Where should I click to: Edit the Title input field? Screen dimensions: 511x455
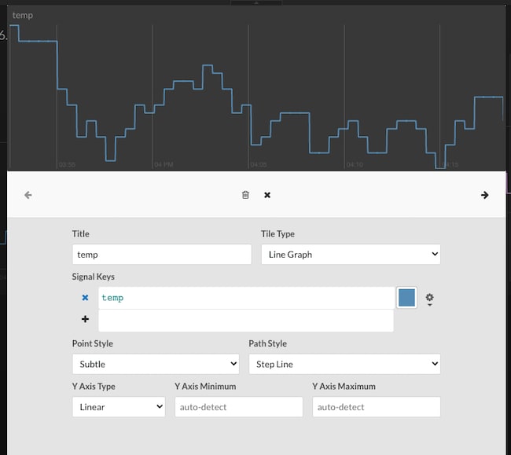pos(162,254)
